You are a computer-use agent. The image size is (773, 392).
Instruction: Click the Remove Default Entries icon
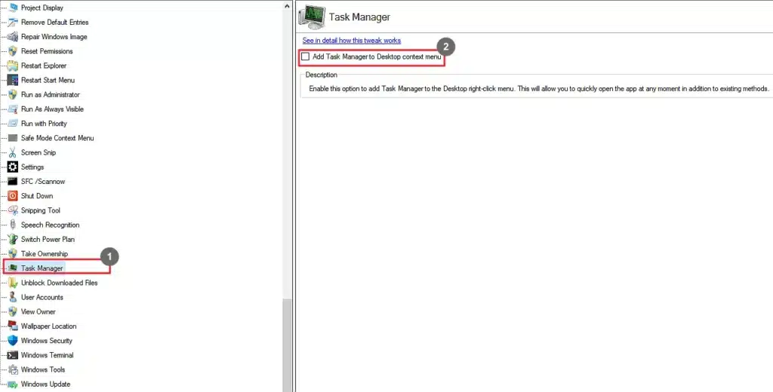click(13, 22)
